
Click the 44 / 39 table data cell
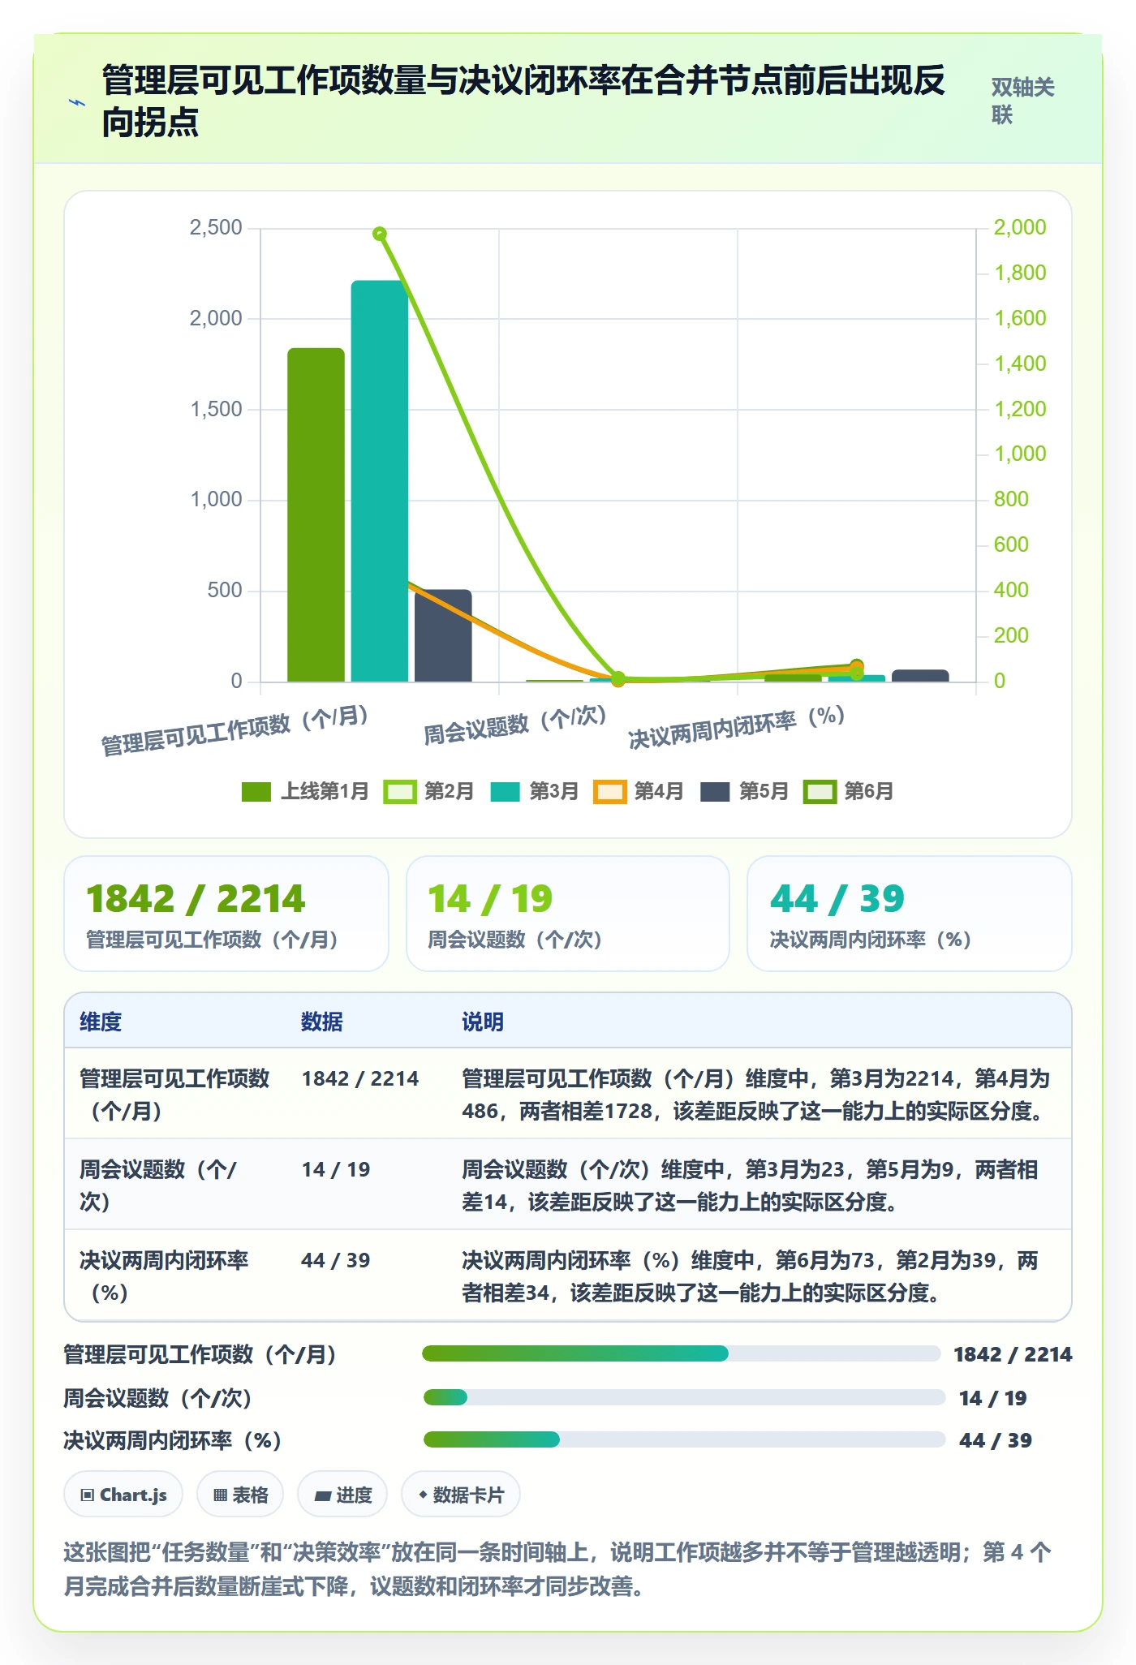336,1260
